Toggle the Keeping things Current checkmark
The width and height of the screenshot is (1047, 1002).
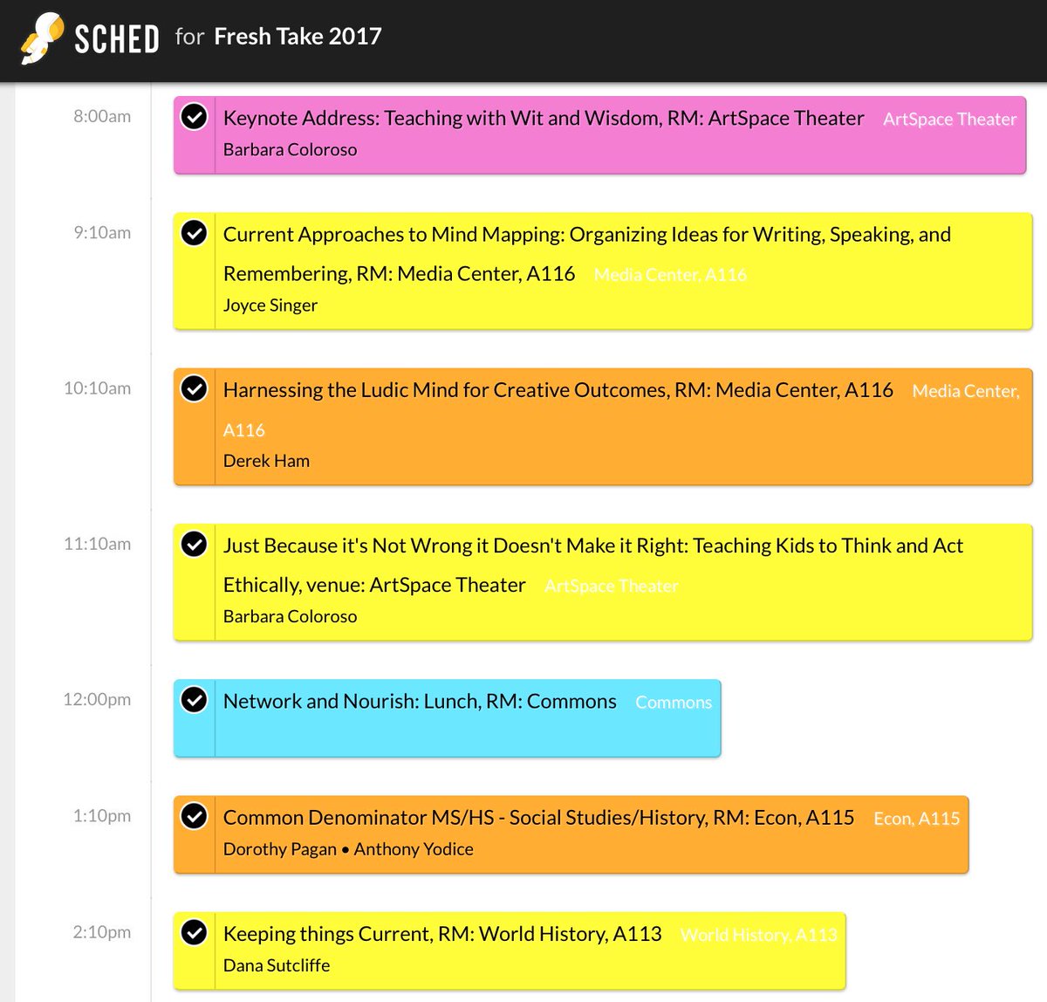[x=194, y=932]
